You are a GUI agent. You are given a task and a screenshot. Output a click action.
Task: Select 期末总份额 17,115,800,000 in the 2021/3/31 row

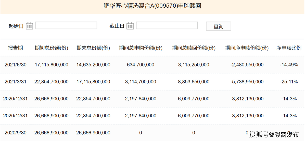(x=93, y=82)
